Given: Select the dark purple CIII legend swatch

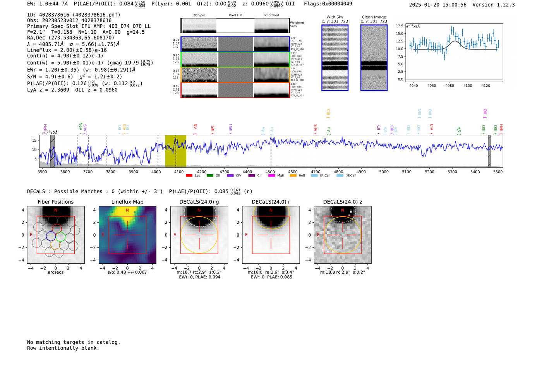Looking at the screenshot, I should tap(252, 175).
